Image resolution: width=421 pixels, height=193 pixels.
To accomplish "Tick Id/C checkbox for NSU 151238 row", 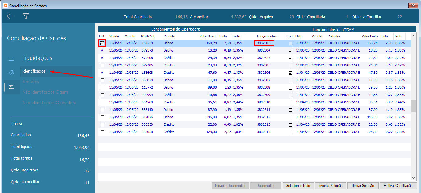I will pos(102,43).
